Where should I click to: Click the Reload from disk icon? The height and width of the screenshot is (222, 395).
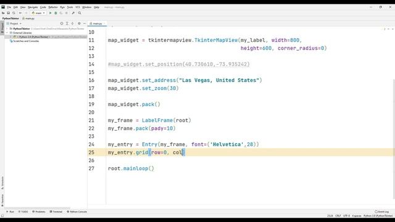coord(14,13)
